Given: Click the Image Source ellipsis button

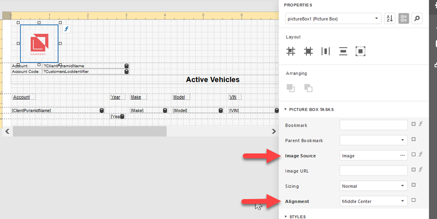Looking at the screenshot, I should [402, 155].
